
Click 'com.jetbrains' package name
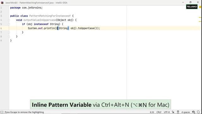32,8
